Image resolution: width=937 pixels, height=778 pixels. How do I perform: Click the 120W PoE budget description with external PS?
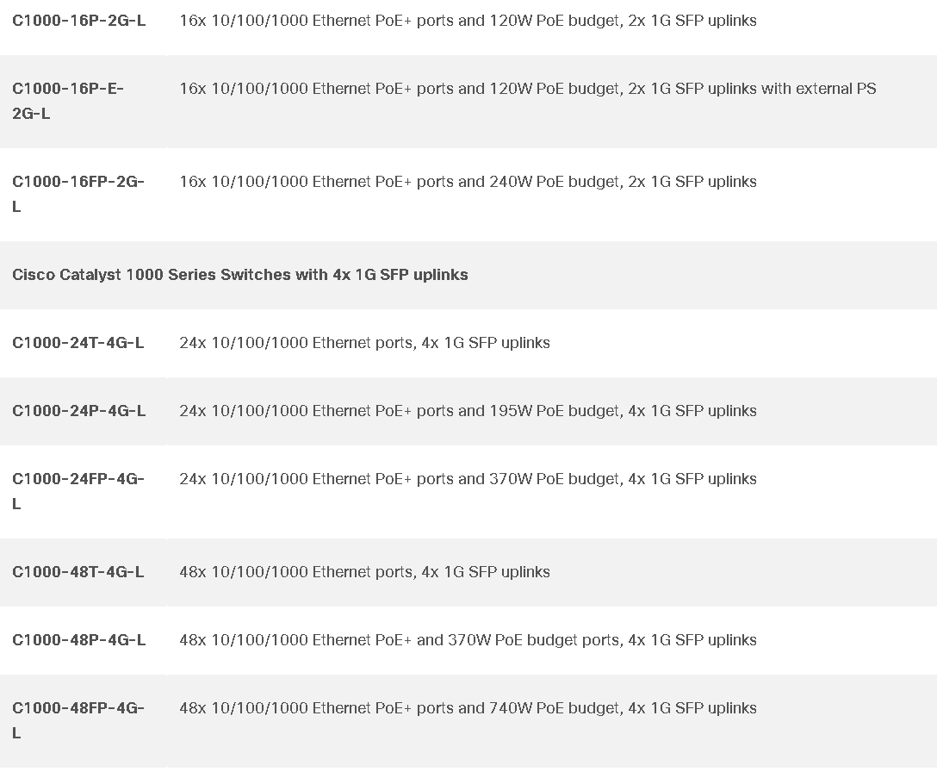[528, 89]
